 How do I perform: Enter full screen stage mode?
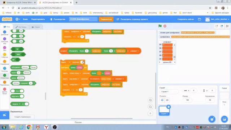227,26
